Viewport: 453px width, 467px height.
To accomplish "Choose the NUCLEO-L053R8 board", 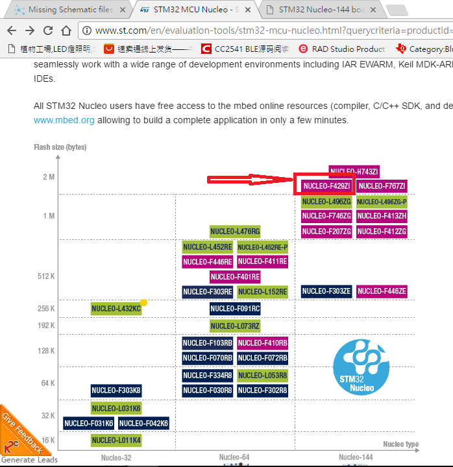I will coord(263,376).
